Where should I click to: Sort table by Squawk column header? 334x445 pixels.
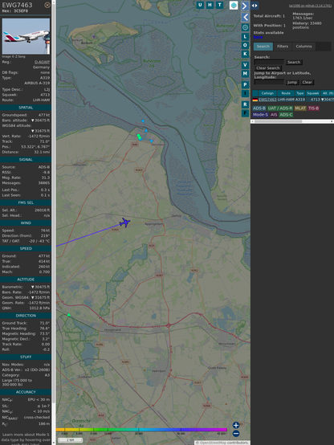[313, 93]
